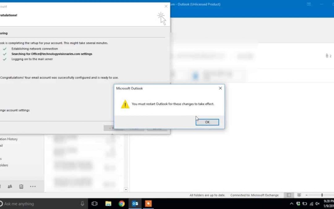Click the 'You must restart Outlook' message text
334x209 pixels.
tap(173, 104)
